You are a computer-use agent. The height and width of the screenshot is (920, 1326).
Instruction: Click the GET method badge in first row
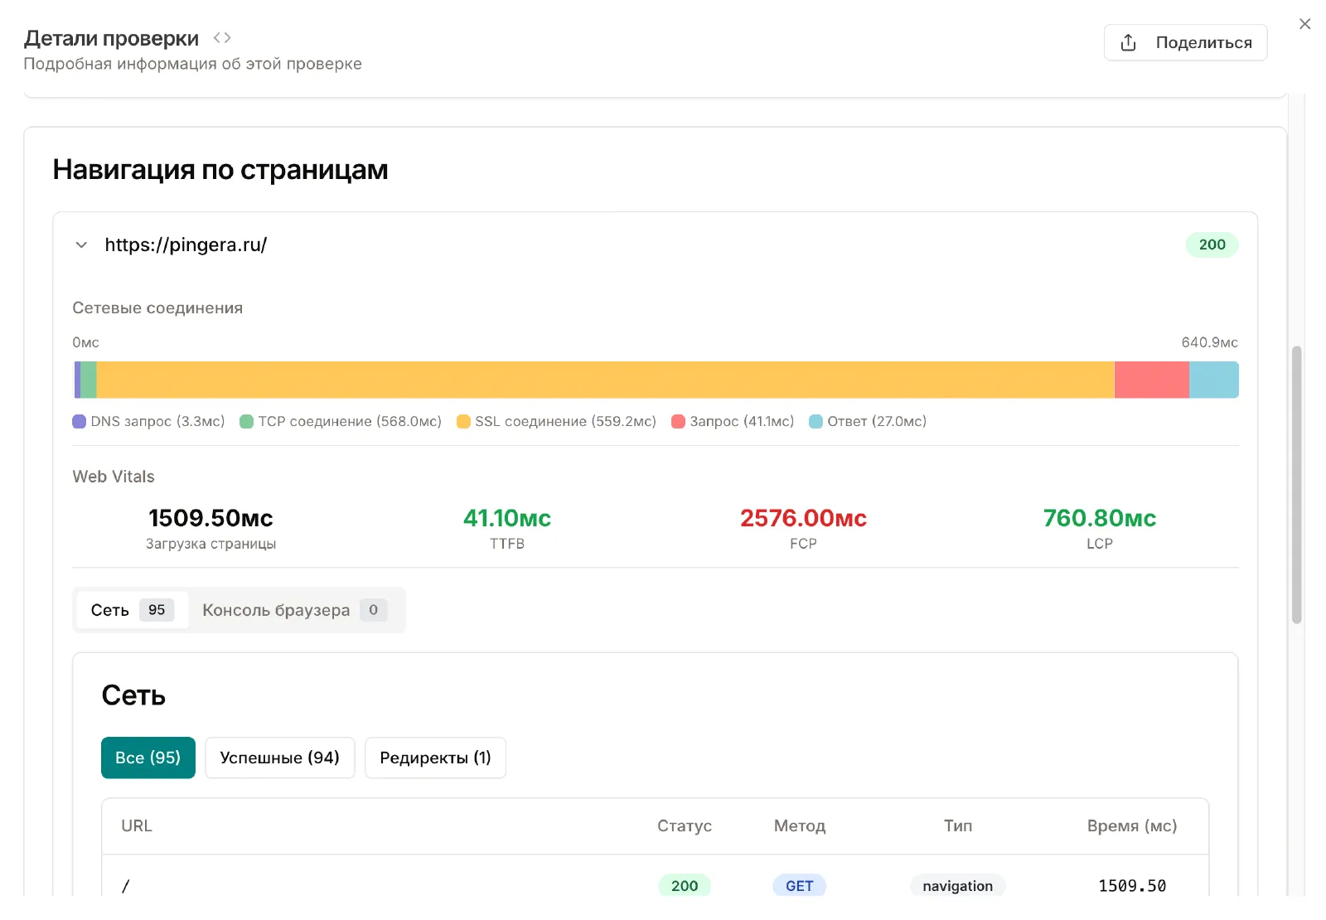800,885
